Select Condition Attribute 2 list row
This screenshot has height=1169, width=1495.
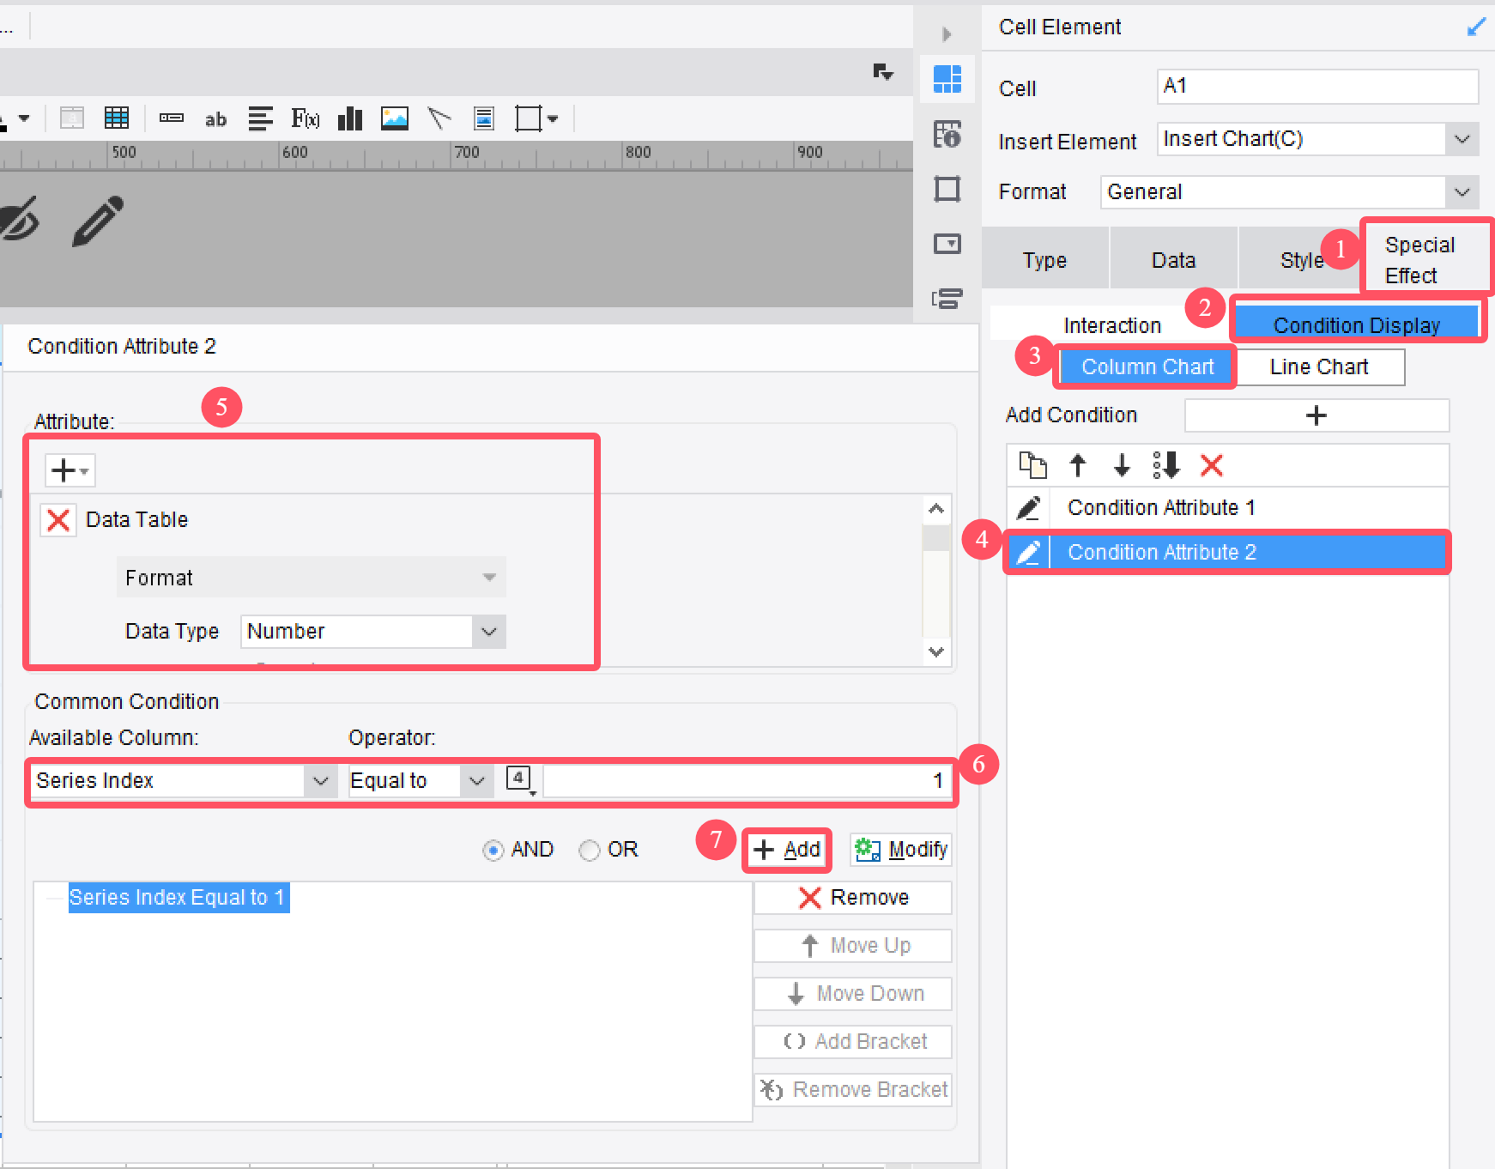1227,552
